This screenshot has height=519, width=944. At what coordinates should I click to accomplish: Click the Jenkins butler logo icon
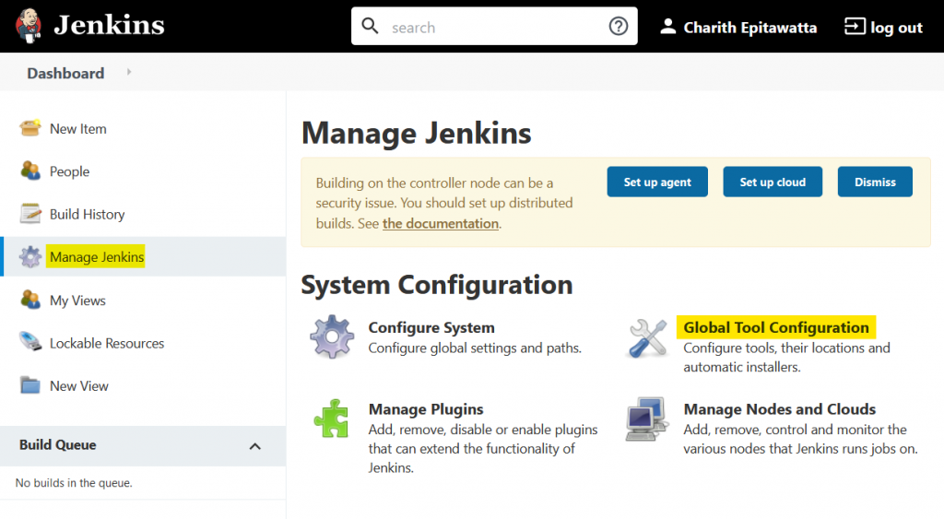coord(28,26)
